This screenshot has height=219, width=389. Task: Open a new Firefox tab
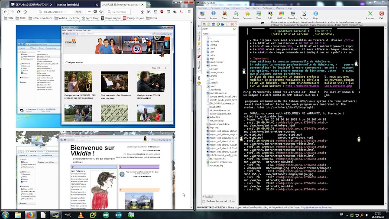pyautogui.click(x=149, y=4)
